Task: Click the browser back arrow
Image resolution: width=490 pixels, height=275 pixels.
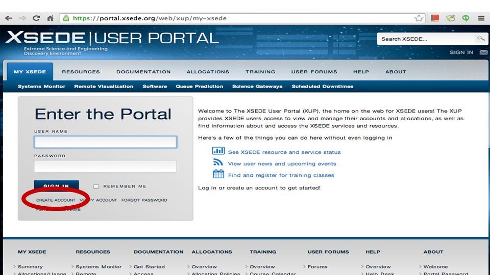Action: click(9, 18)
